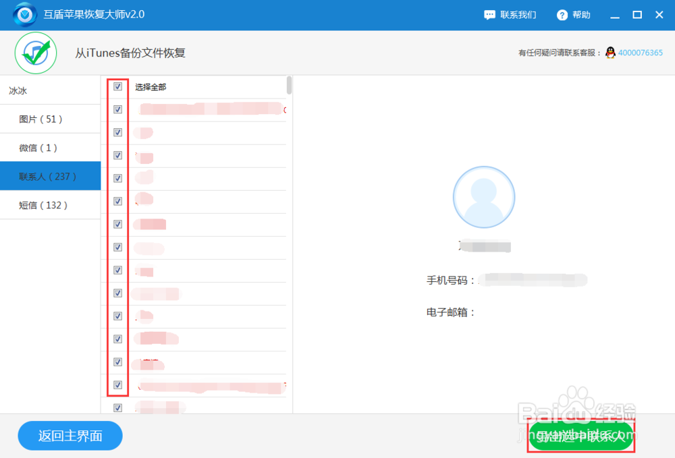Toggle the 选择全部 select-all checkbox
This screenshot has width=675, height=458.
pyautogui.click(x=117, y=87)
